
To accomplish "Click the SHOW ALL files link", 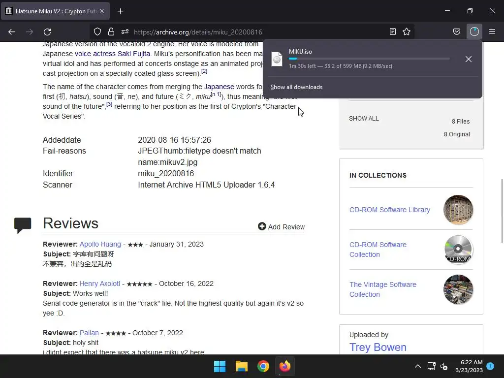I will [x=364, y=119].
